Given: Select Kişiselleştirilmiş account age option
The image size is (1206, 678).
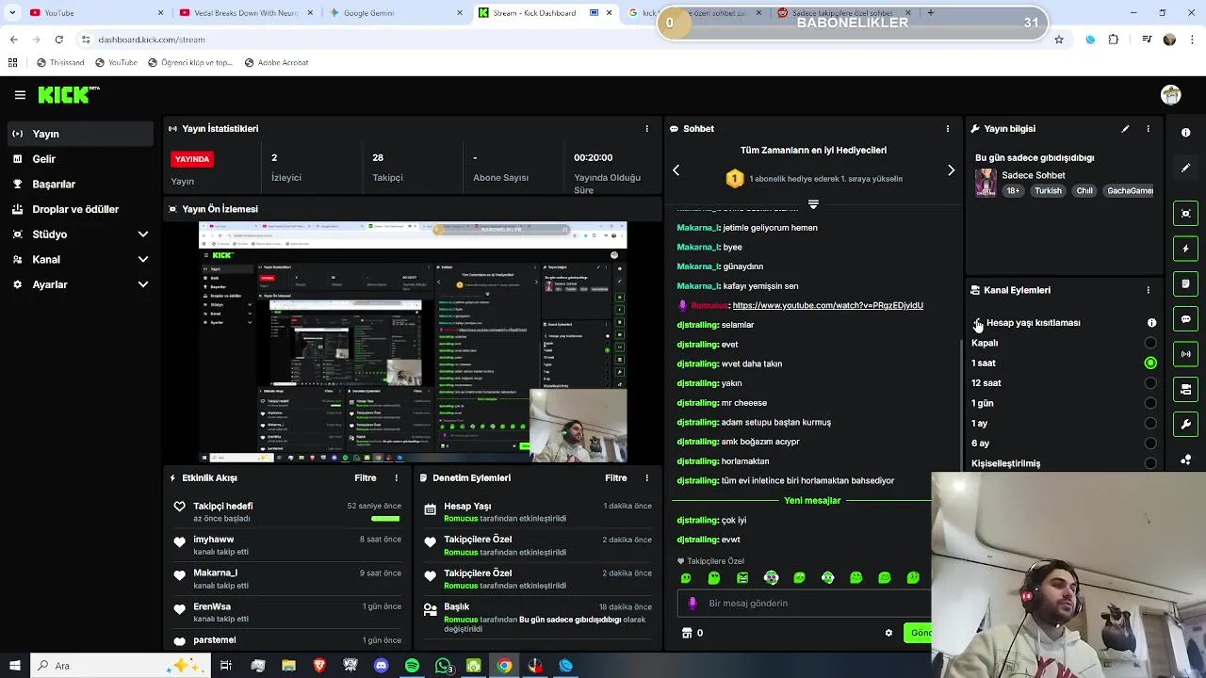Looking at the screenshot, I should coord(1150,463).
